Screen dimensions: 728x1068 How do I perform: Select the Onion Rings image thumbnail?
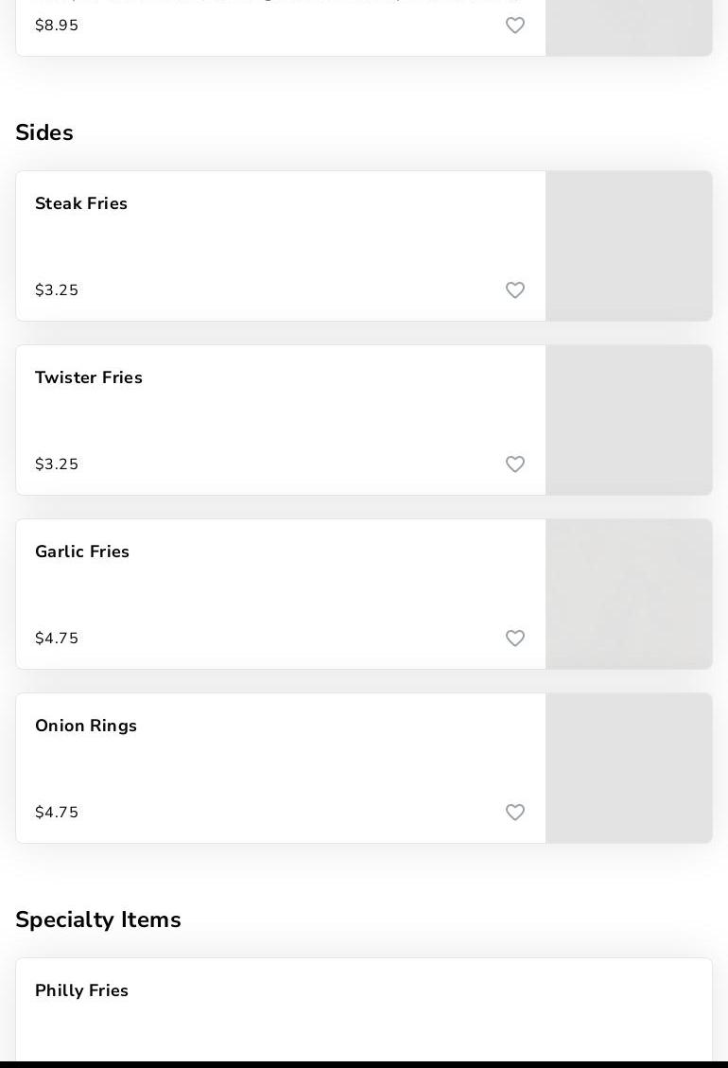tap(629, 768)
